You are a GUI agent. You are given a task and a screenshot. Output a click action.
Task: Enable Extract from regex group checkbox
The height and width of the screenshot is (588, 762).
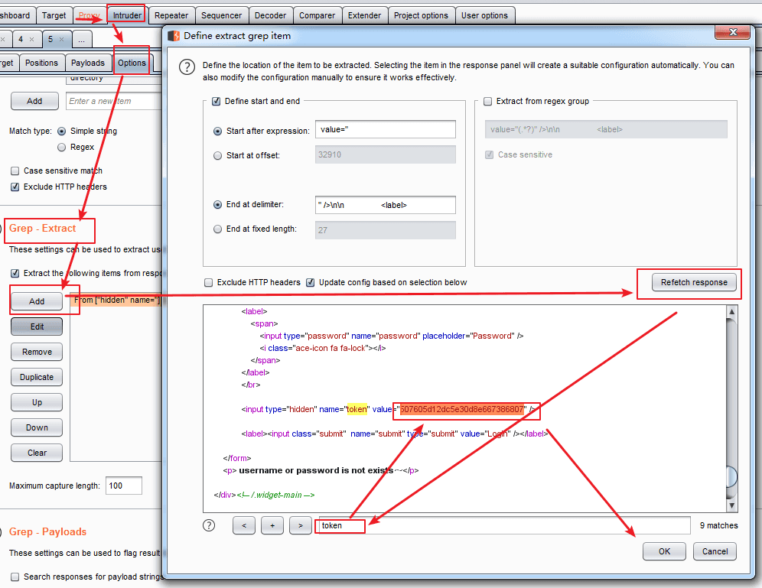pyautogui.click(x=488, y=101)
